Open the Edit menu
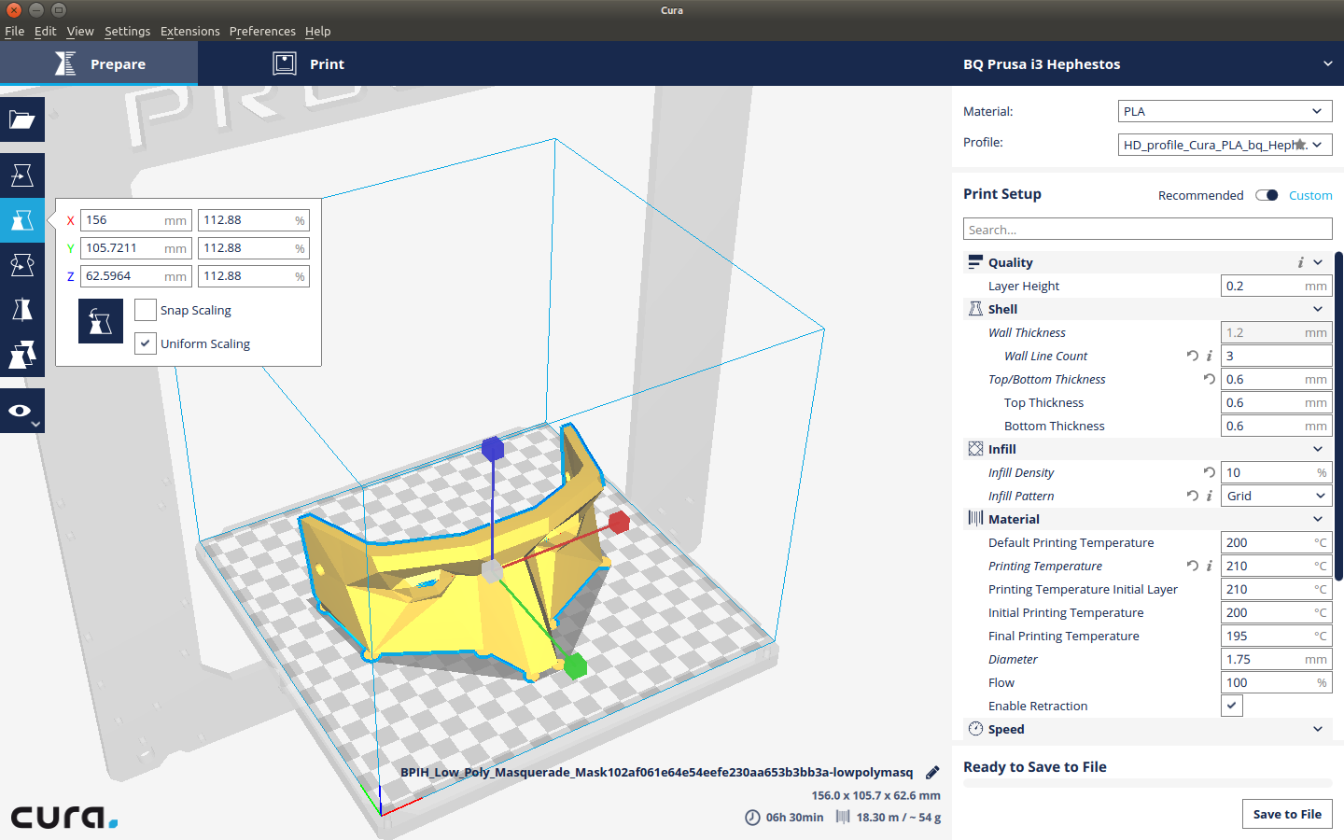Image resolution: width=1344 pixels, height=840 pixels. point(45,31)
